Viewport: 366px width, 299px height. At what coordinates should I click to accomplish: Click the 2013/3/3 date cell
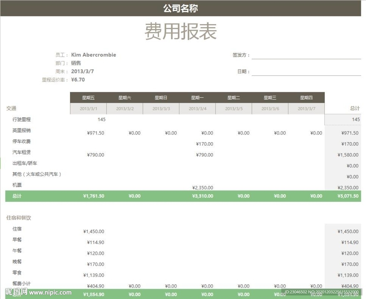(x=161, y=109)
